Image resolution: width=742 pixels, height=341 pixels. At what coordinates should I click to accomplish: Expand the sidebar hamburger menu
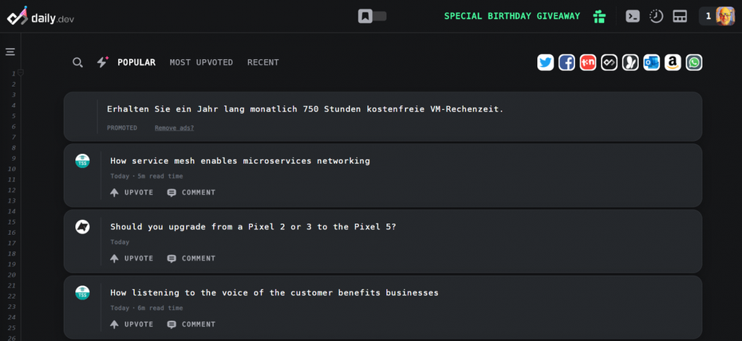(x=10, y=52)
